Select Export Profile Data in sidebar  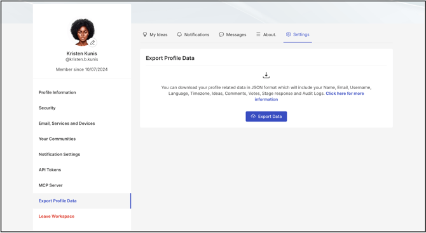(82, 201)
